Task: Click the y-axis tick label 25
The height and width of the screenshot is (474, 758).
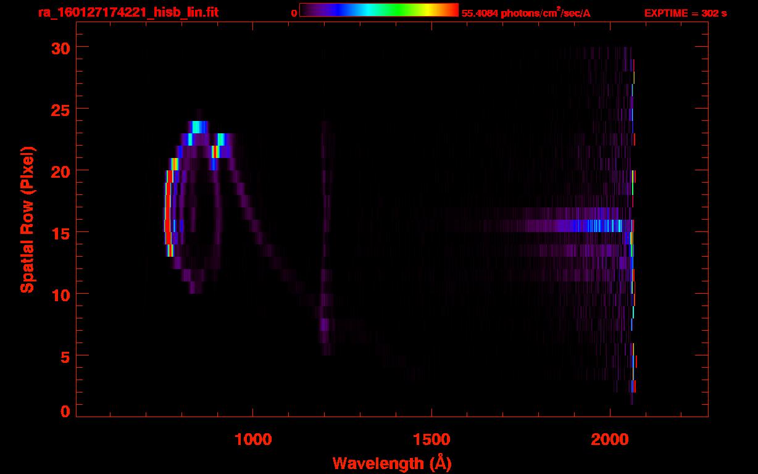Action: [x=59, y=109]
